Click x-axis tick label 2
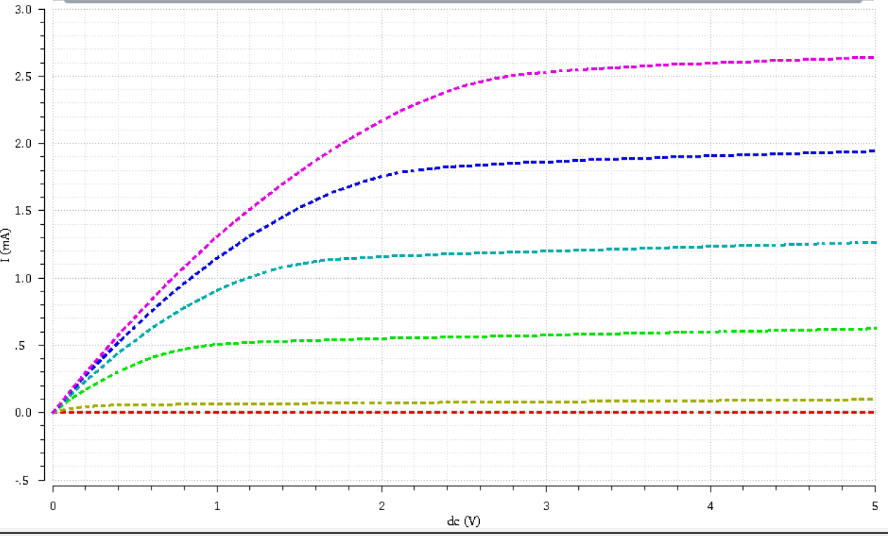 (x=382, y=506)
